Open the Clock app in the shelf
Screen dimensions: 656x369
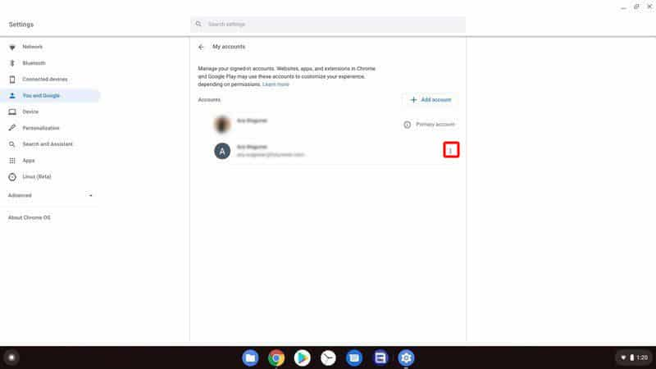pos(328,358)
